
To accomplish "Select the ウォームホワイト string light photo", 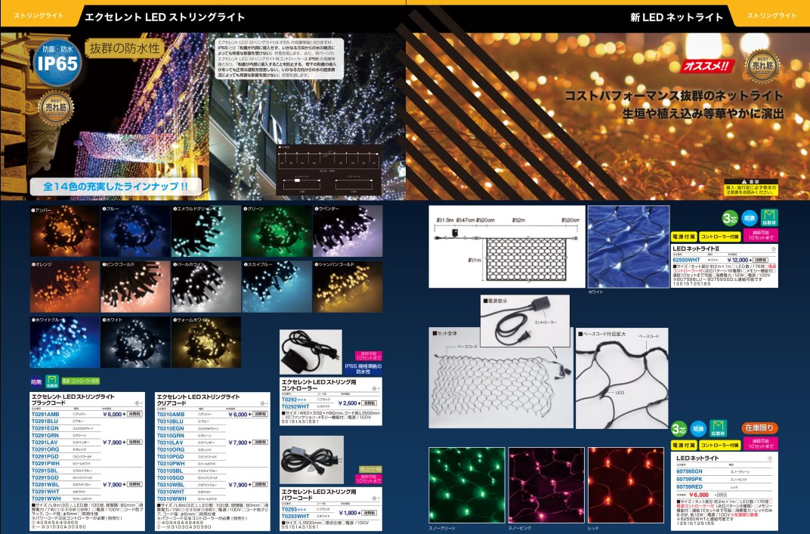I will pos(206,342).
